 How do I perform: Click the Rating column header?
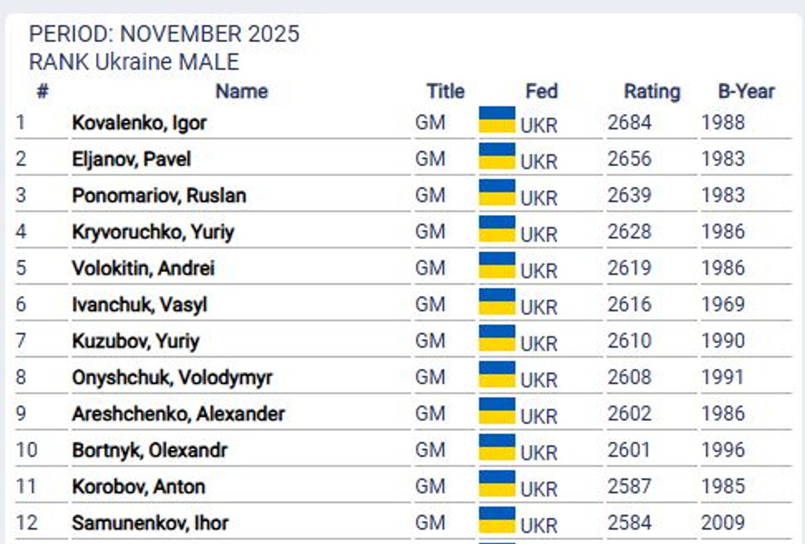pos(651,91)
